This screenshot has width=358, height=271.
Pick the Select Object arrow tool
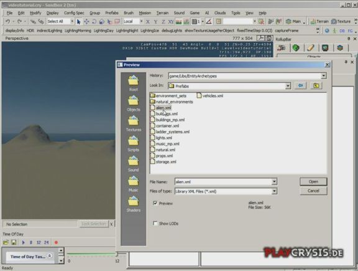[x=79, y=22]
